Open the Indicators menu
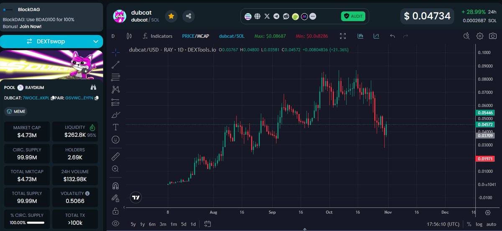The height and width of the screenshot is (231, 502). point(157,36)
